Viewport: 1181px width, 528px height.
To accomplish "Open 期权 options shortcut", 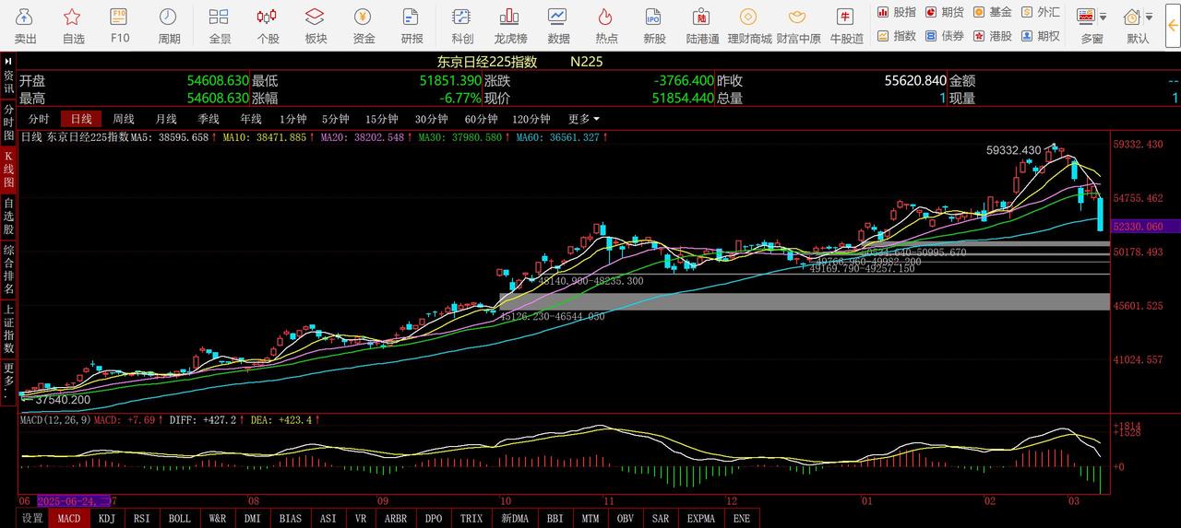I will pos(1041,36).
